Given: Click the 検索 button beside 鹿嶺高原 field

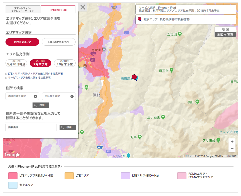Looking at the screenshot, I should point(68,127).
